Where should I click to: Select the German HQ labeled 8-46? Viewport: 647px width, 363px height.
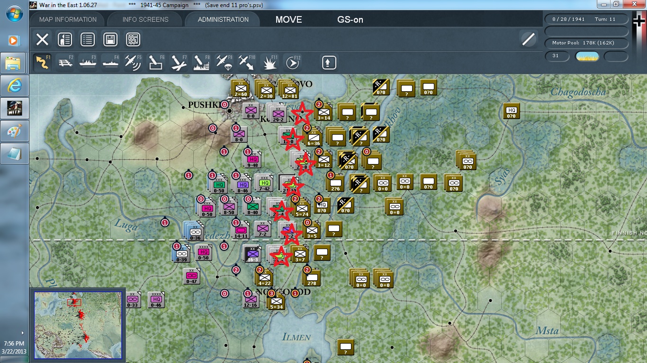coord(242,183)
